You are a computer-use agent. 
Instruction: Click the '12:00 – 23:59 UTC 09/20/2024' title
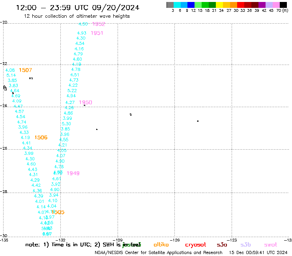[78, 7]
